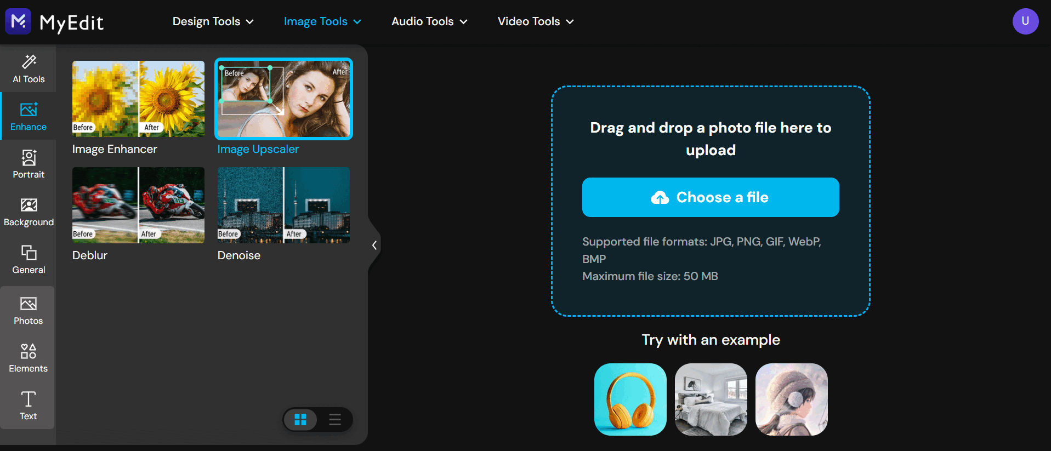
Task: Select the Deblur tool thumbnail
Action: tap(138, 205)
